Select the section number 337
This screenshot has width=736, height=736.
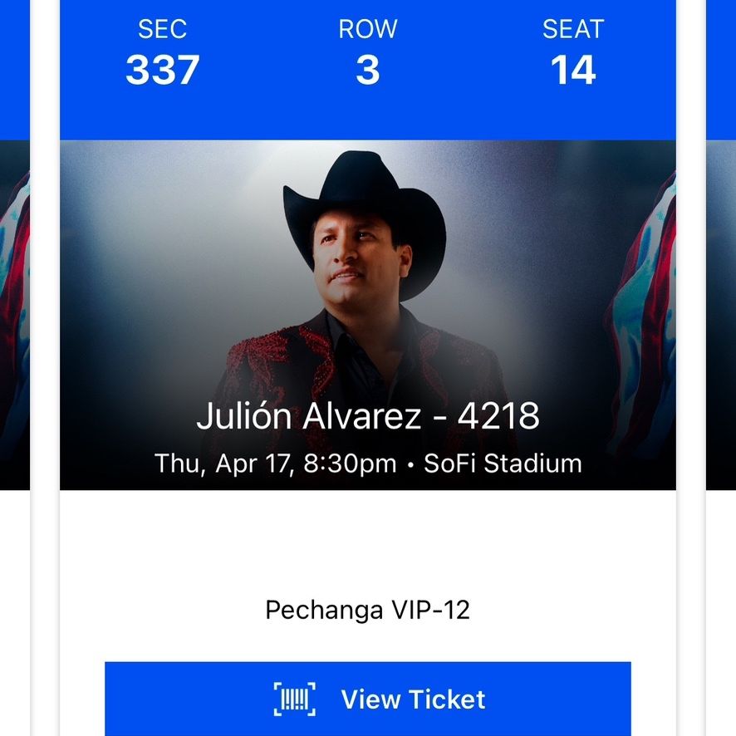(163, 70)
